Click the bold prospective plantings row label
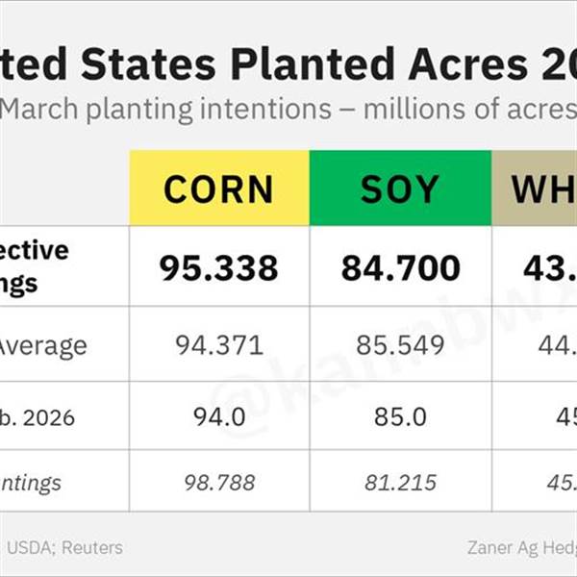This screenshot has width=577, height=577. [35, 266]
